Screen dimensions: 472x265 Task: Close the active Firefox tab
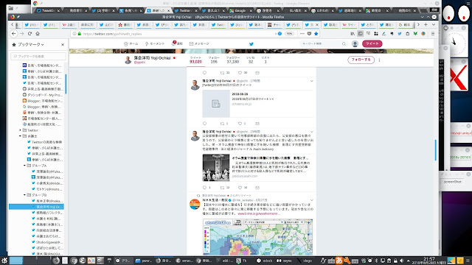point(317,25)
